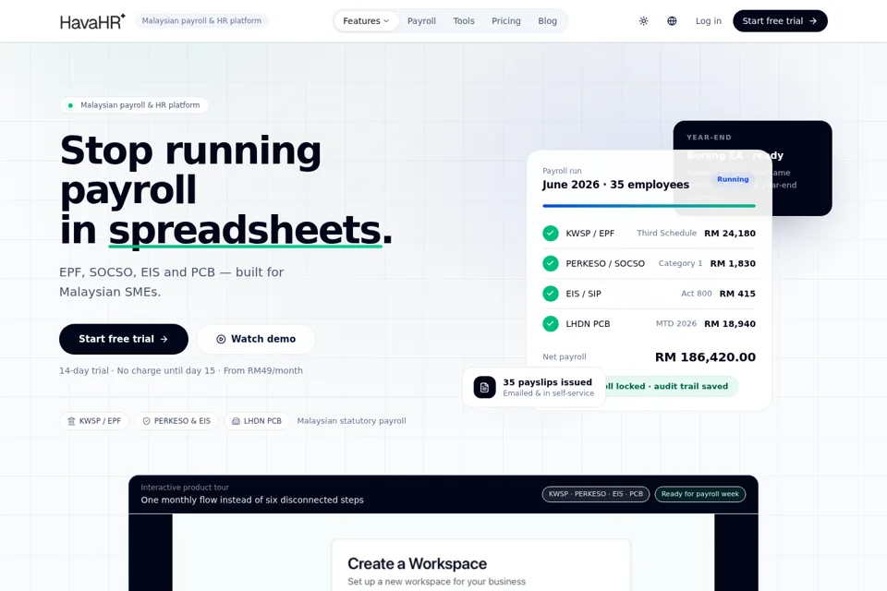This screenshot has height=591, width=887.
Task: Open the Tools nav item
Action: click(463, 21)
